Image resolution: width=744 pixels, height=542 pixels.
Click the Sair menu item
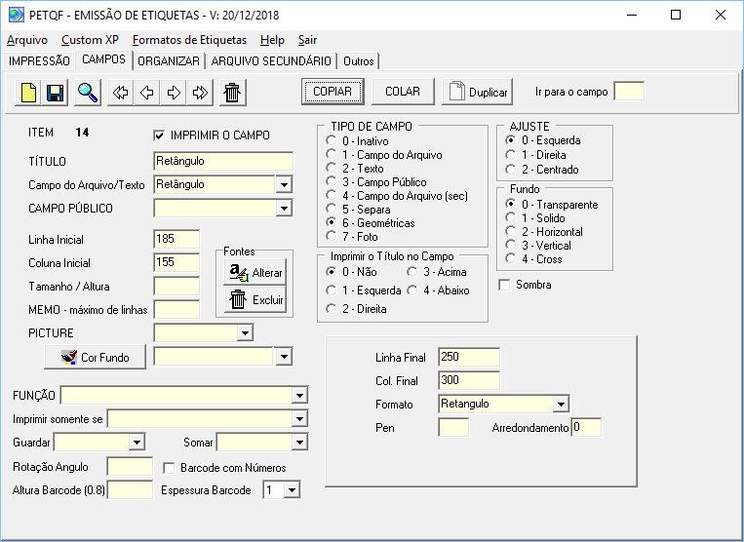point(307,40)
